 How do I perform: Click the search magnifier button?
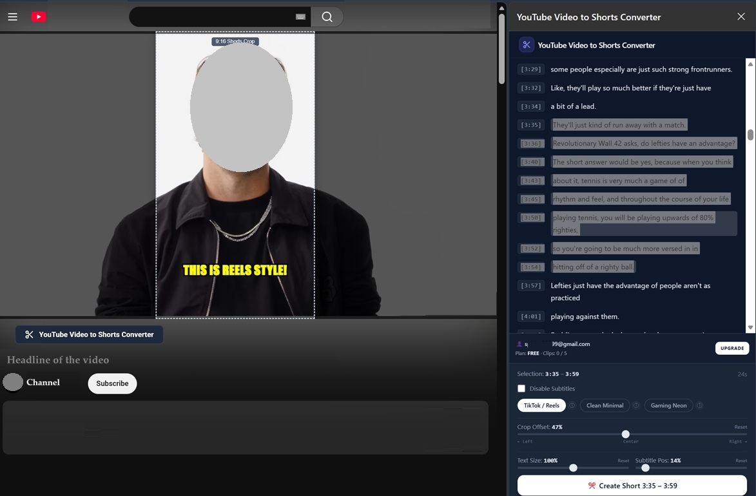(327, 17)
